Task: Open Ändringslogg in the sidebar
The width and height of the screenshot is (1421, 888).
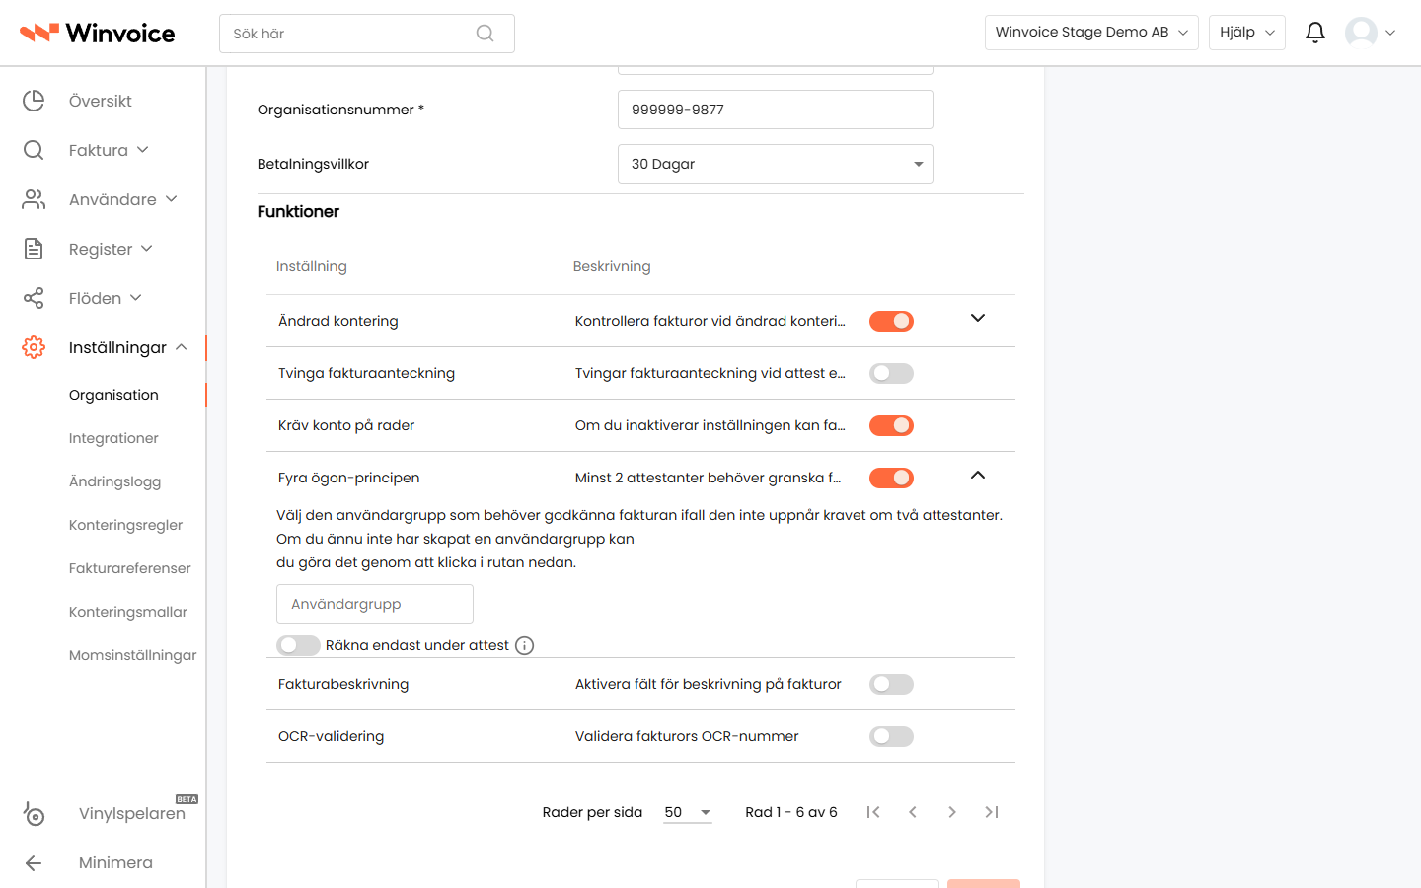Action: 114,481
